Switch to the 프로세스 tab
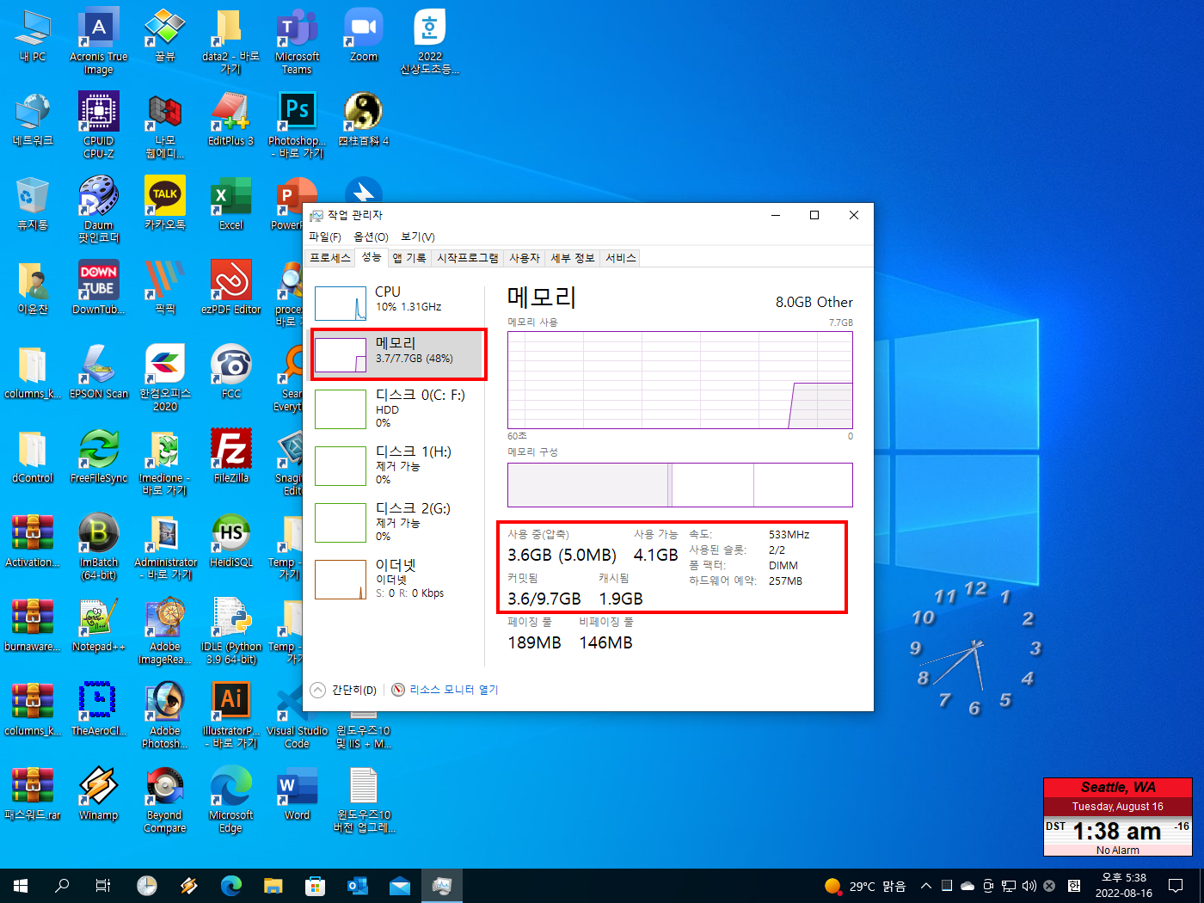 [330, 258]
